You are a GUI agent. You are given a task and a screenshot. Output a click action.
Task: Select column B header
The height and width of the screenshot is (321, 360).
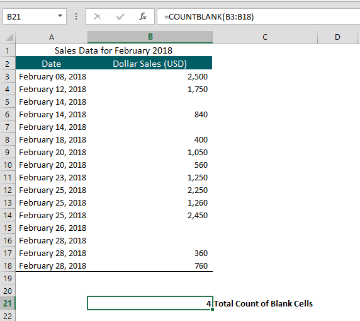point(150,37)
